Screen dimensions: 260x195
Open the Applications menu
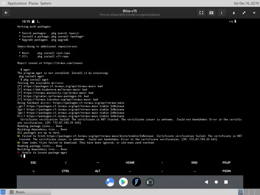[x=17, y=3]
